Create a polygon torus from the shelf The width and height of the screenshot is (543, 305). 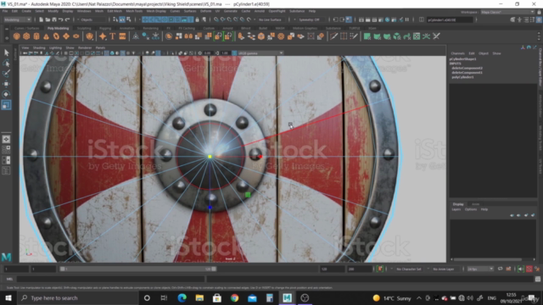tap(56, 36)
